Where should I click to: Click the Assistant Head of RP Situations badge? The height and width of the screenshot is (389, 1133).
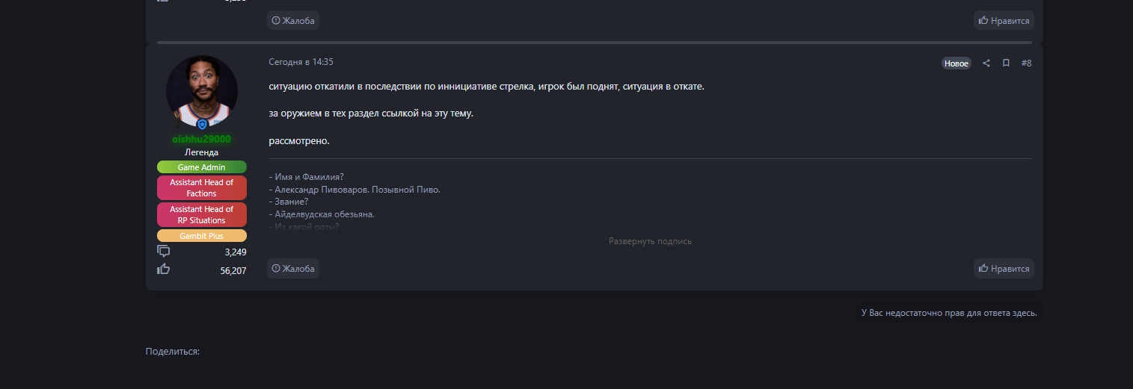(x=201, y=214)
